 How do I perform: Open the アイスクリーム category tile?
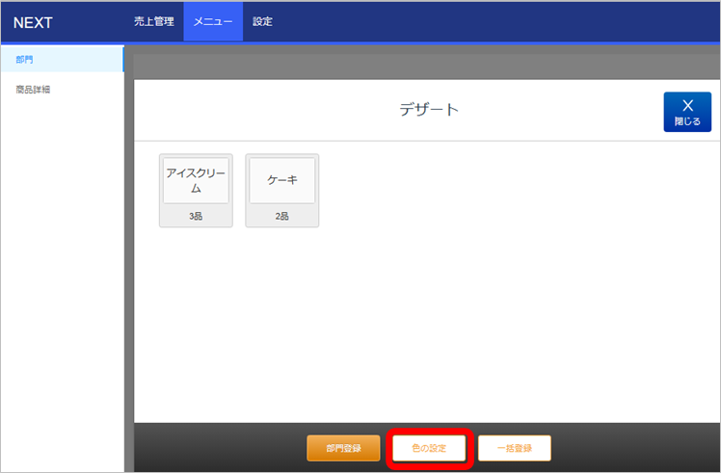coord(196,181)
